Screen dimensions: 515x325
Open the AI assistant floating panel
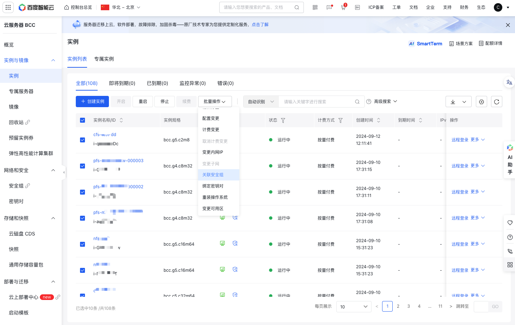click(x=510, y=160)
